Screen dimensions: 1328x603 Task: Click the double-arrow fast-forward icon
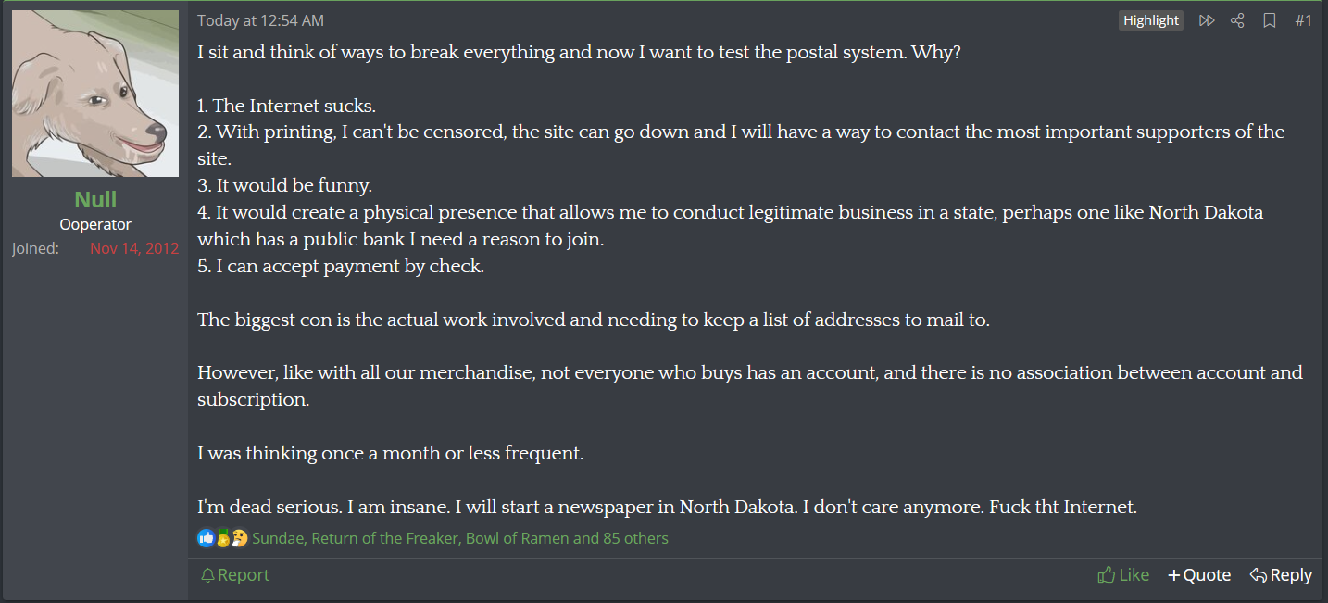click(x=1207, y=20)
